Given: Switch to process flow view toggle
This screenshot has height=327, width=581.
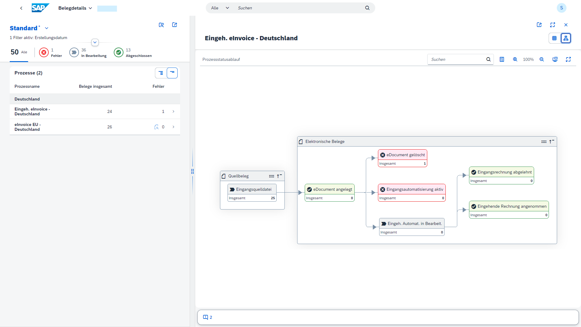Looking at the screenshot, I should click(566, 38).
